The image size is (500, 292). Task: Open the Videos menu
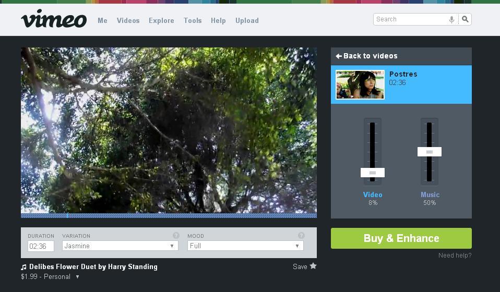coord(128,20)
